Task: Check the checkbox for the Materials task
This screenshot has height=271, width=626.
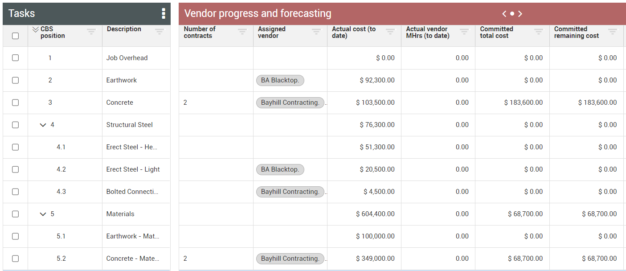Action: pyautogui.click(x=16, y=214)
